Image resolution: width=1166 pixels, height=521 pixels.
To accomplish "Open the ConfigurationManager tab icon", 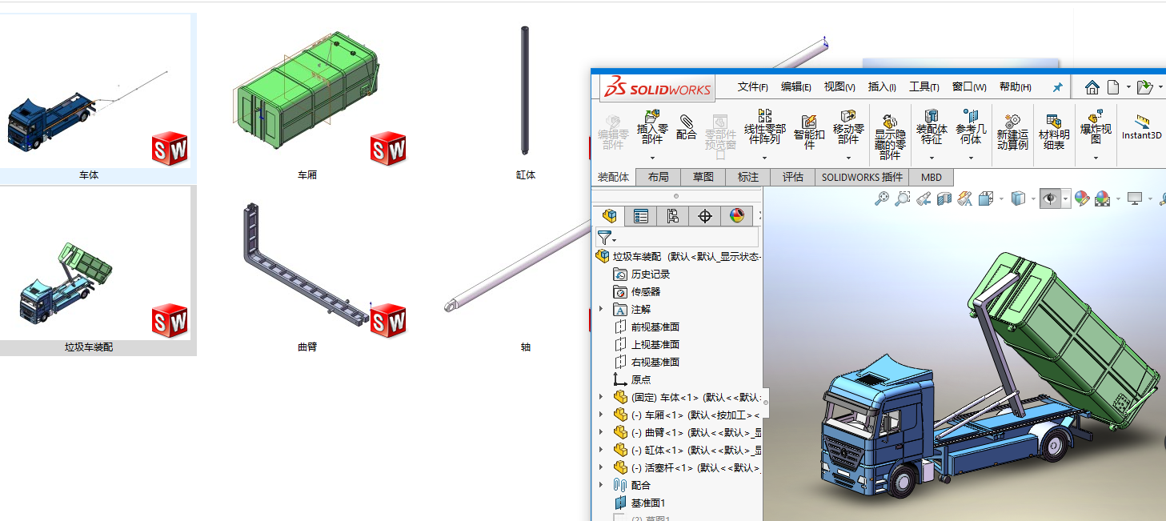I will coord(672,216).
